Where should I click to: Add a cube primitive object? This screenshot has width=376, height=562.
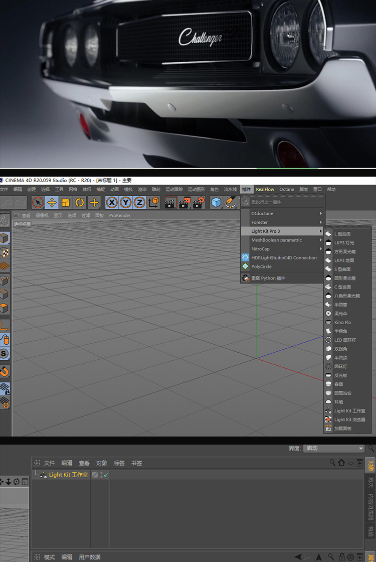click(216, 202)
